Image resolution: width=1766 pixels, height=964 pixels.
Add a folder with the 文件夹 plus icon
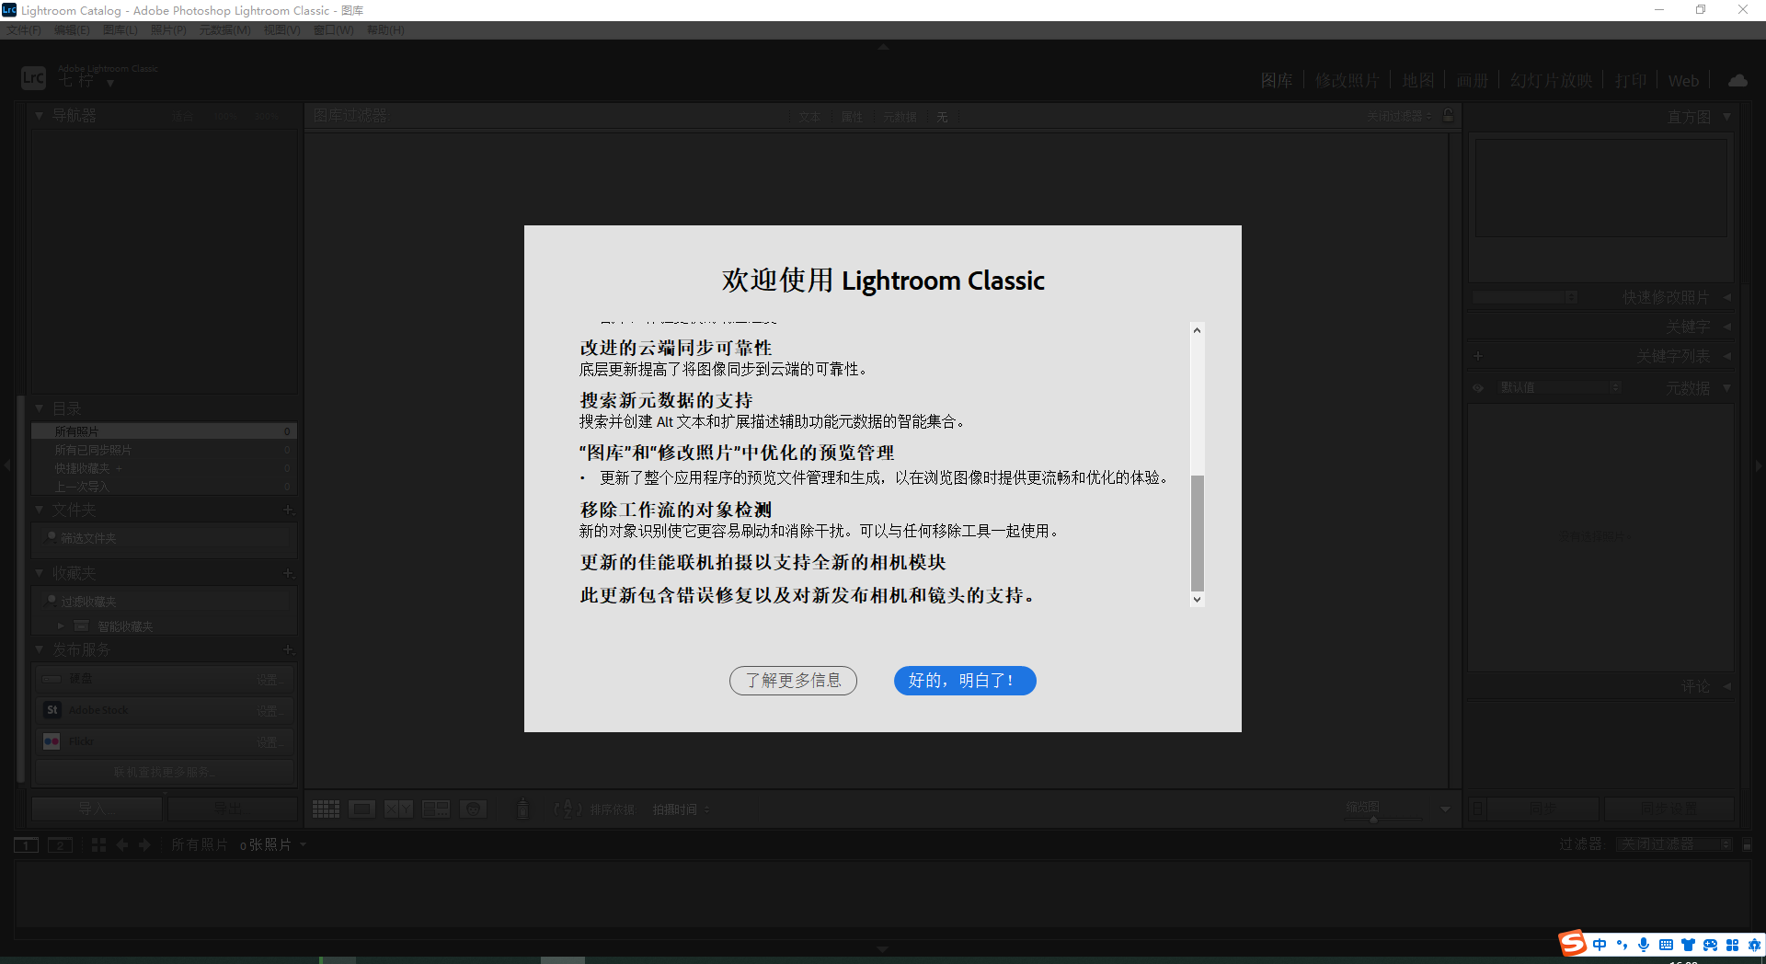[288, 510]
